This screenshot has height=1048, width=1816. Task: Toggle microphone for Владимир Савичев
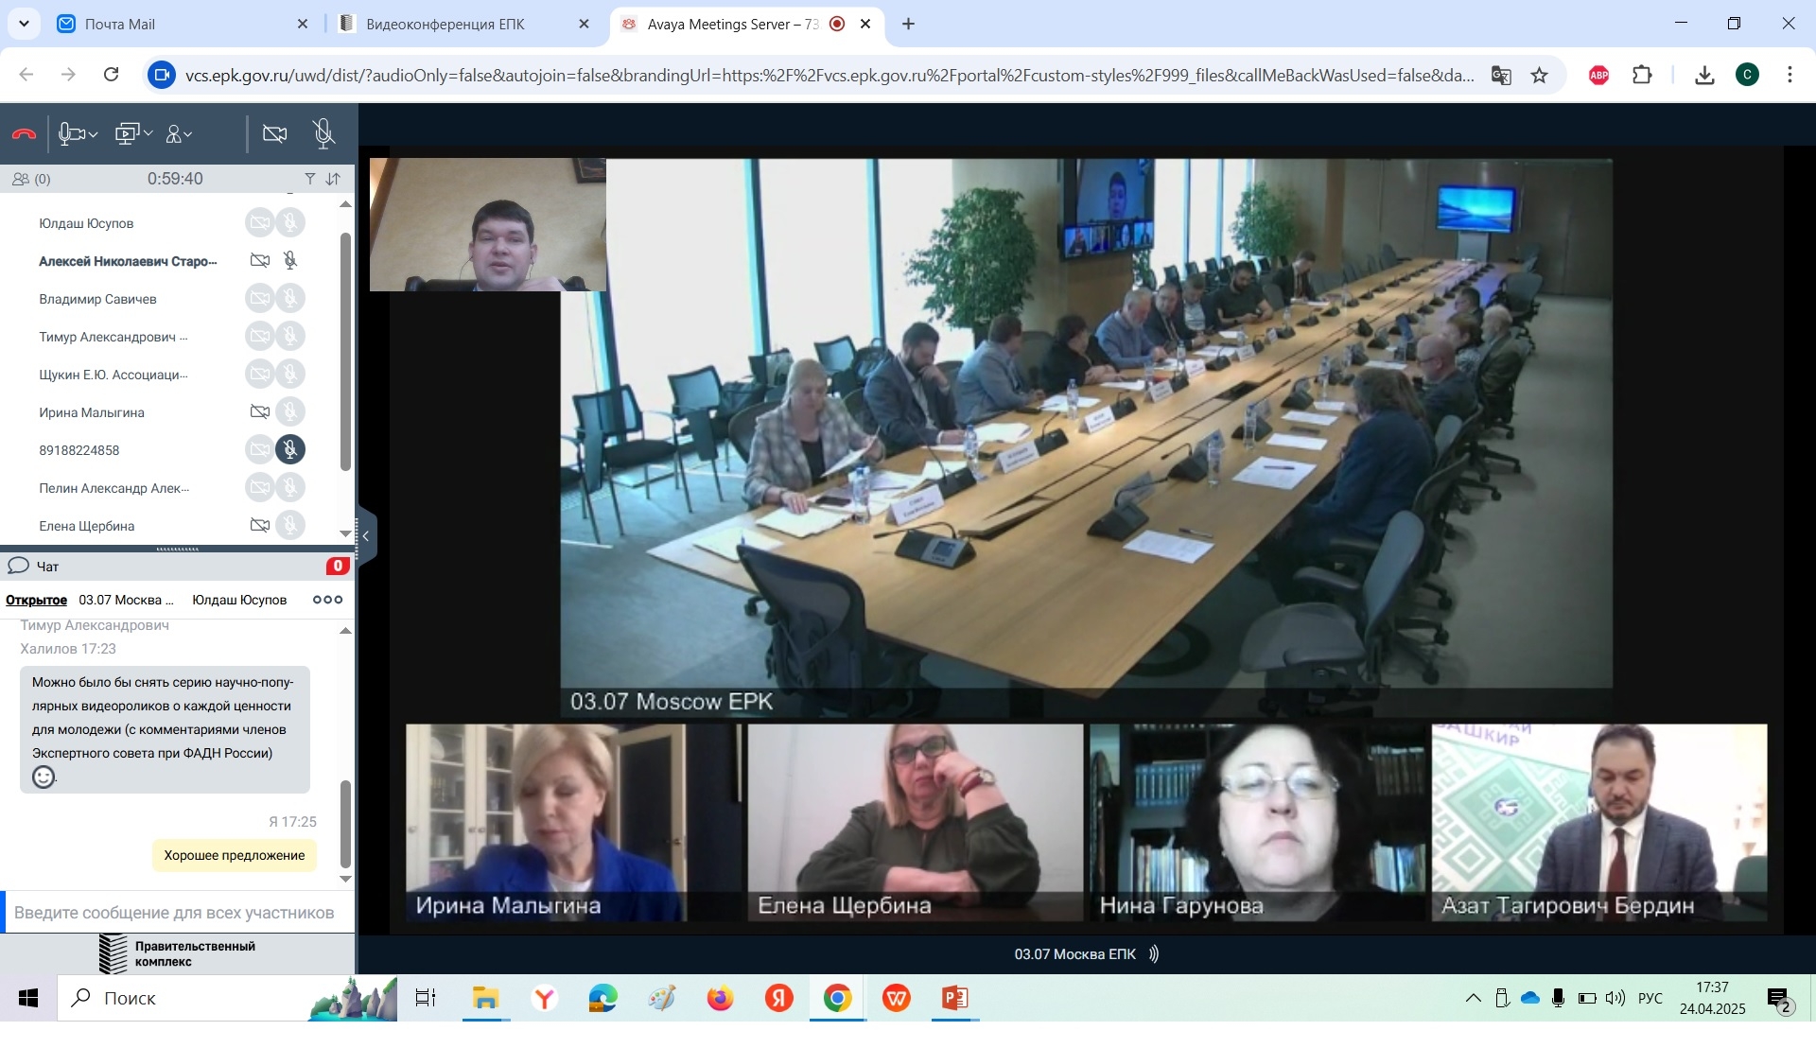coord(290,299)
